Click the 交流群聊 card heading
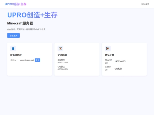Image resolution: width=154 pixels, height=115 pixels. (x=62, y=55)
